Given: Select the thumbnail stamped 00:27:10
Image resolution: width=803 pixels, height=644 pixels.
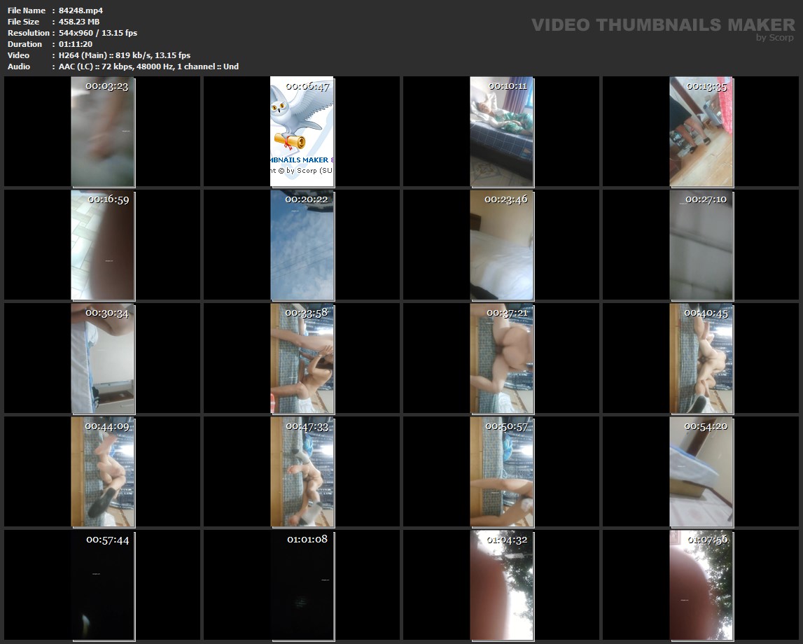Looking at the screenshot, I should point(701,245).
